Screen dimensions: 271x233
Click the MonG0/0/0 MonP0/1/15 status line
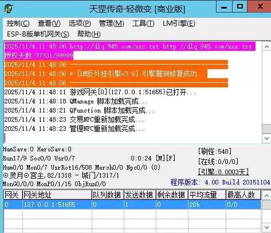coord(54,184)
